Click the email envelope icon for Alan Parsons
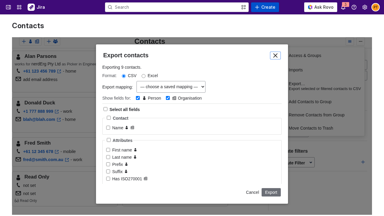Screen dimensions: 384x216 click(x=18, y=79)
